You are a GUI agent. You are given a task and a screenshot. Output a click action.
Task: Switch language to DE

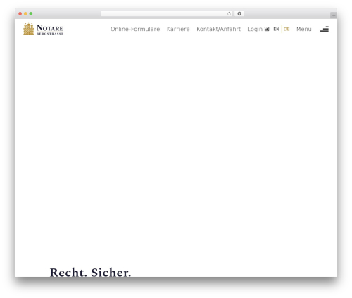point(287,29)
